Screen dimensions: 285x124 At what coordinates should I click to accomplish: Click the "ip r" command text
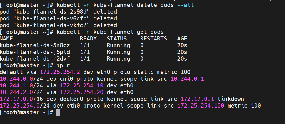(63, 66)
